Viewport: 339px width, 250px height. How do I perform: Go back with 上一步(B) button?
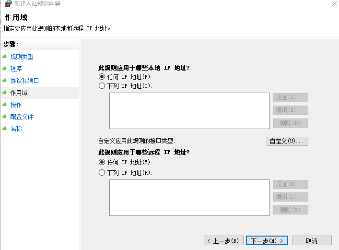pos(223,240)
